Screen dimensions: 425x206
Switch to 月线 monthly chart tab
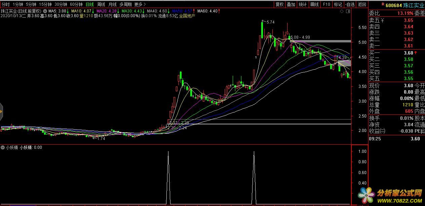[112, 4]
